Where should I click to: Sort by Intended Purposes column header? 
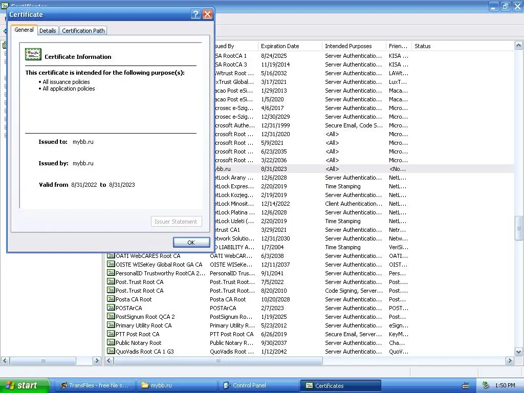354,46
